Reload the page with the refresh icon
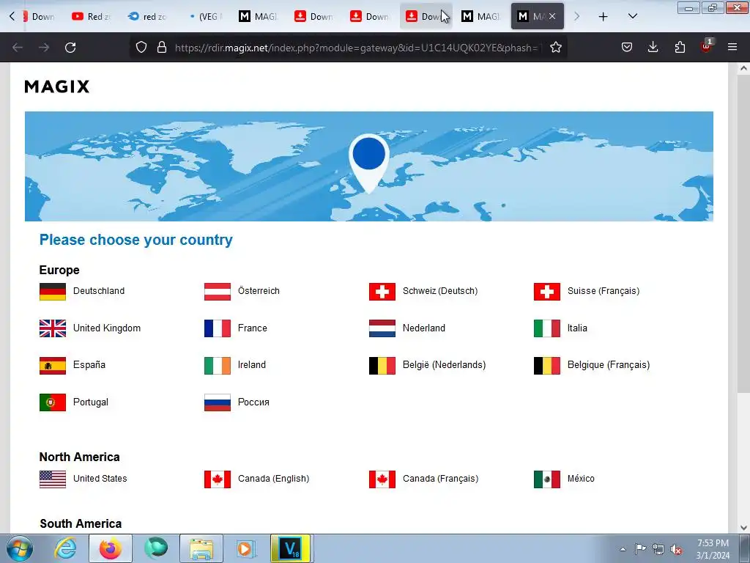This screenshot has height=563, width=750. 70,48
